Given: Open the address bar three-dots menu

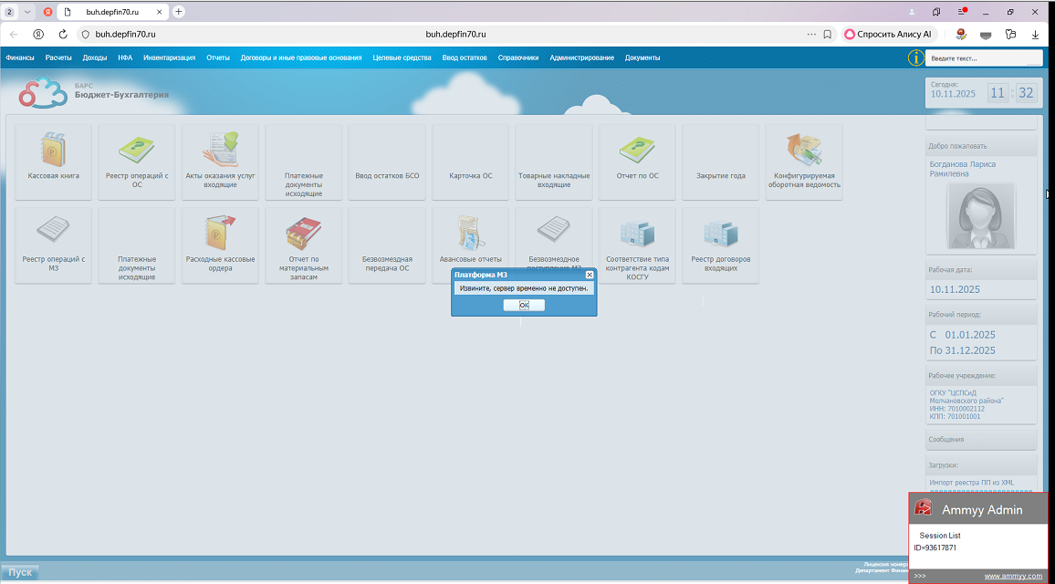Looking at the screenshot, I should coord(811,35).
